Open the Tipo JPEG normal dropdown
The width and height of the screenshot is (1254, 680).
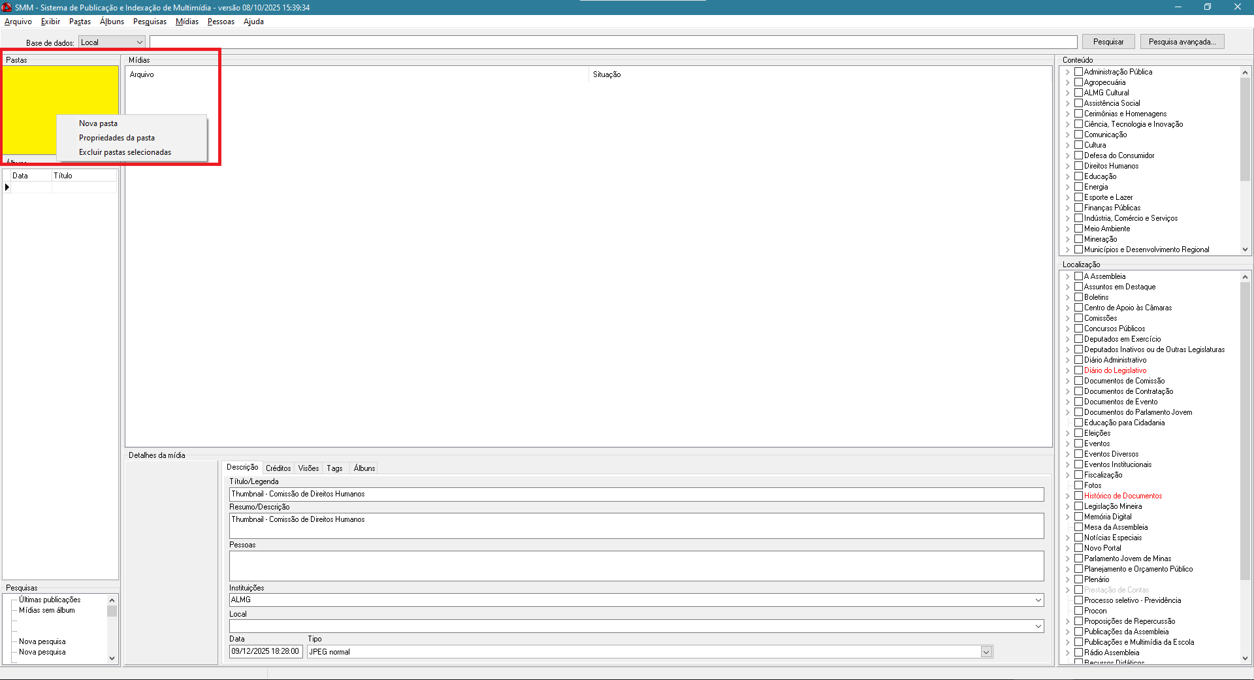tap(986, 652)
